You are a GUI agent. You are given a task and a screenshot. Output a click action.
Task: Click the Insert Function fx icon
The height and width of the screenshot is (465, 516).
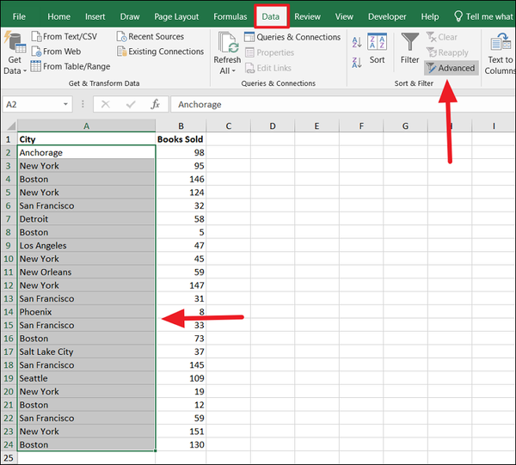(155, 104)
